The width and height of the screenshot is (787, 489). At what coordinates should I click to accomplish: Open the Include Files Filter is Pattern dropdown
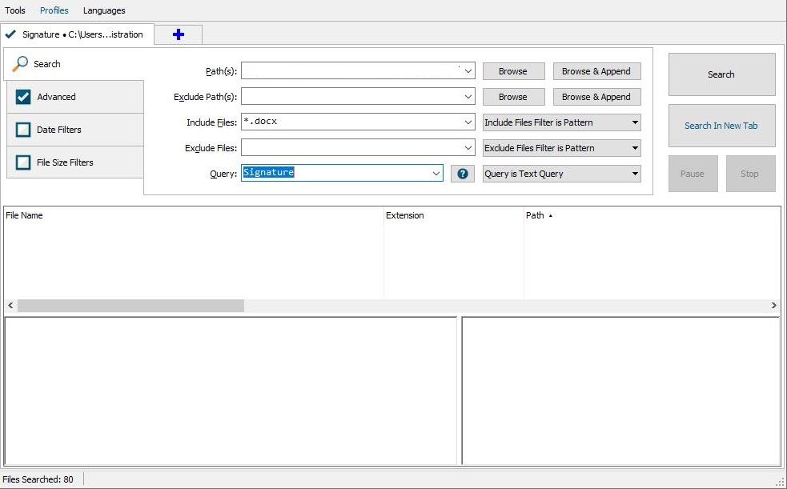pos(561,122)
